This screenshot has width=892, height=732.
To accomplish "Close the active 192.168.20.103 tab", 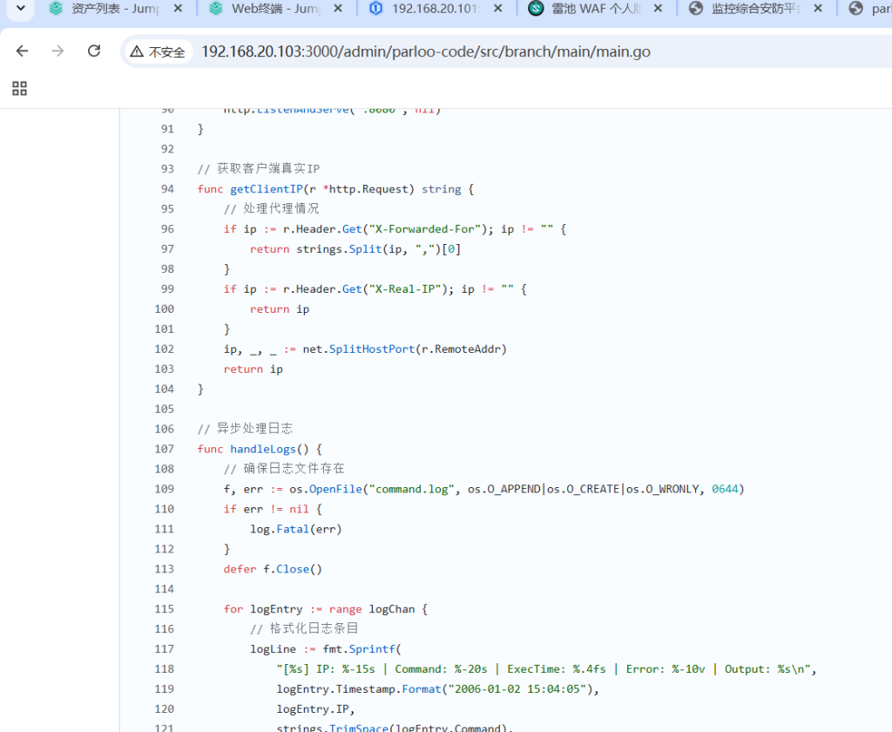I will click(497, 9).
